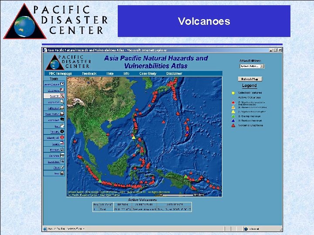Select the Identify All red icon
Screen dimensions: 314x235
62,138
